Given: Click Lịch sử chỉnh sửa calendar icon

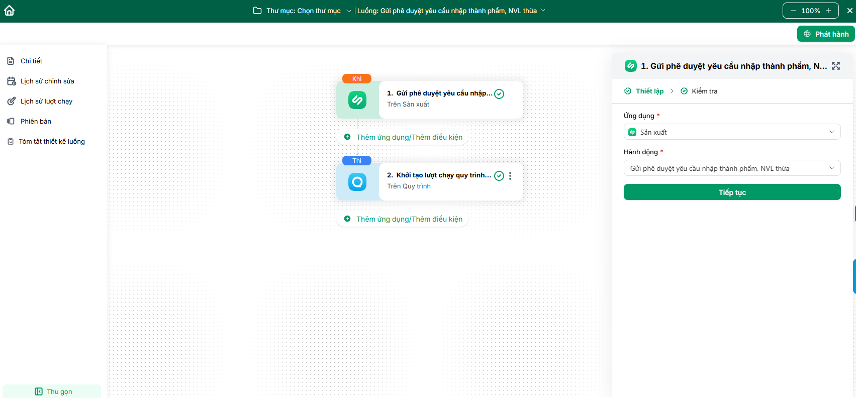Looking at the screenshot, I should point(11,81).
